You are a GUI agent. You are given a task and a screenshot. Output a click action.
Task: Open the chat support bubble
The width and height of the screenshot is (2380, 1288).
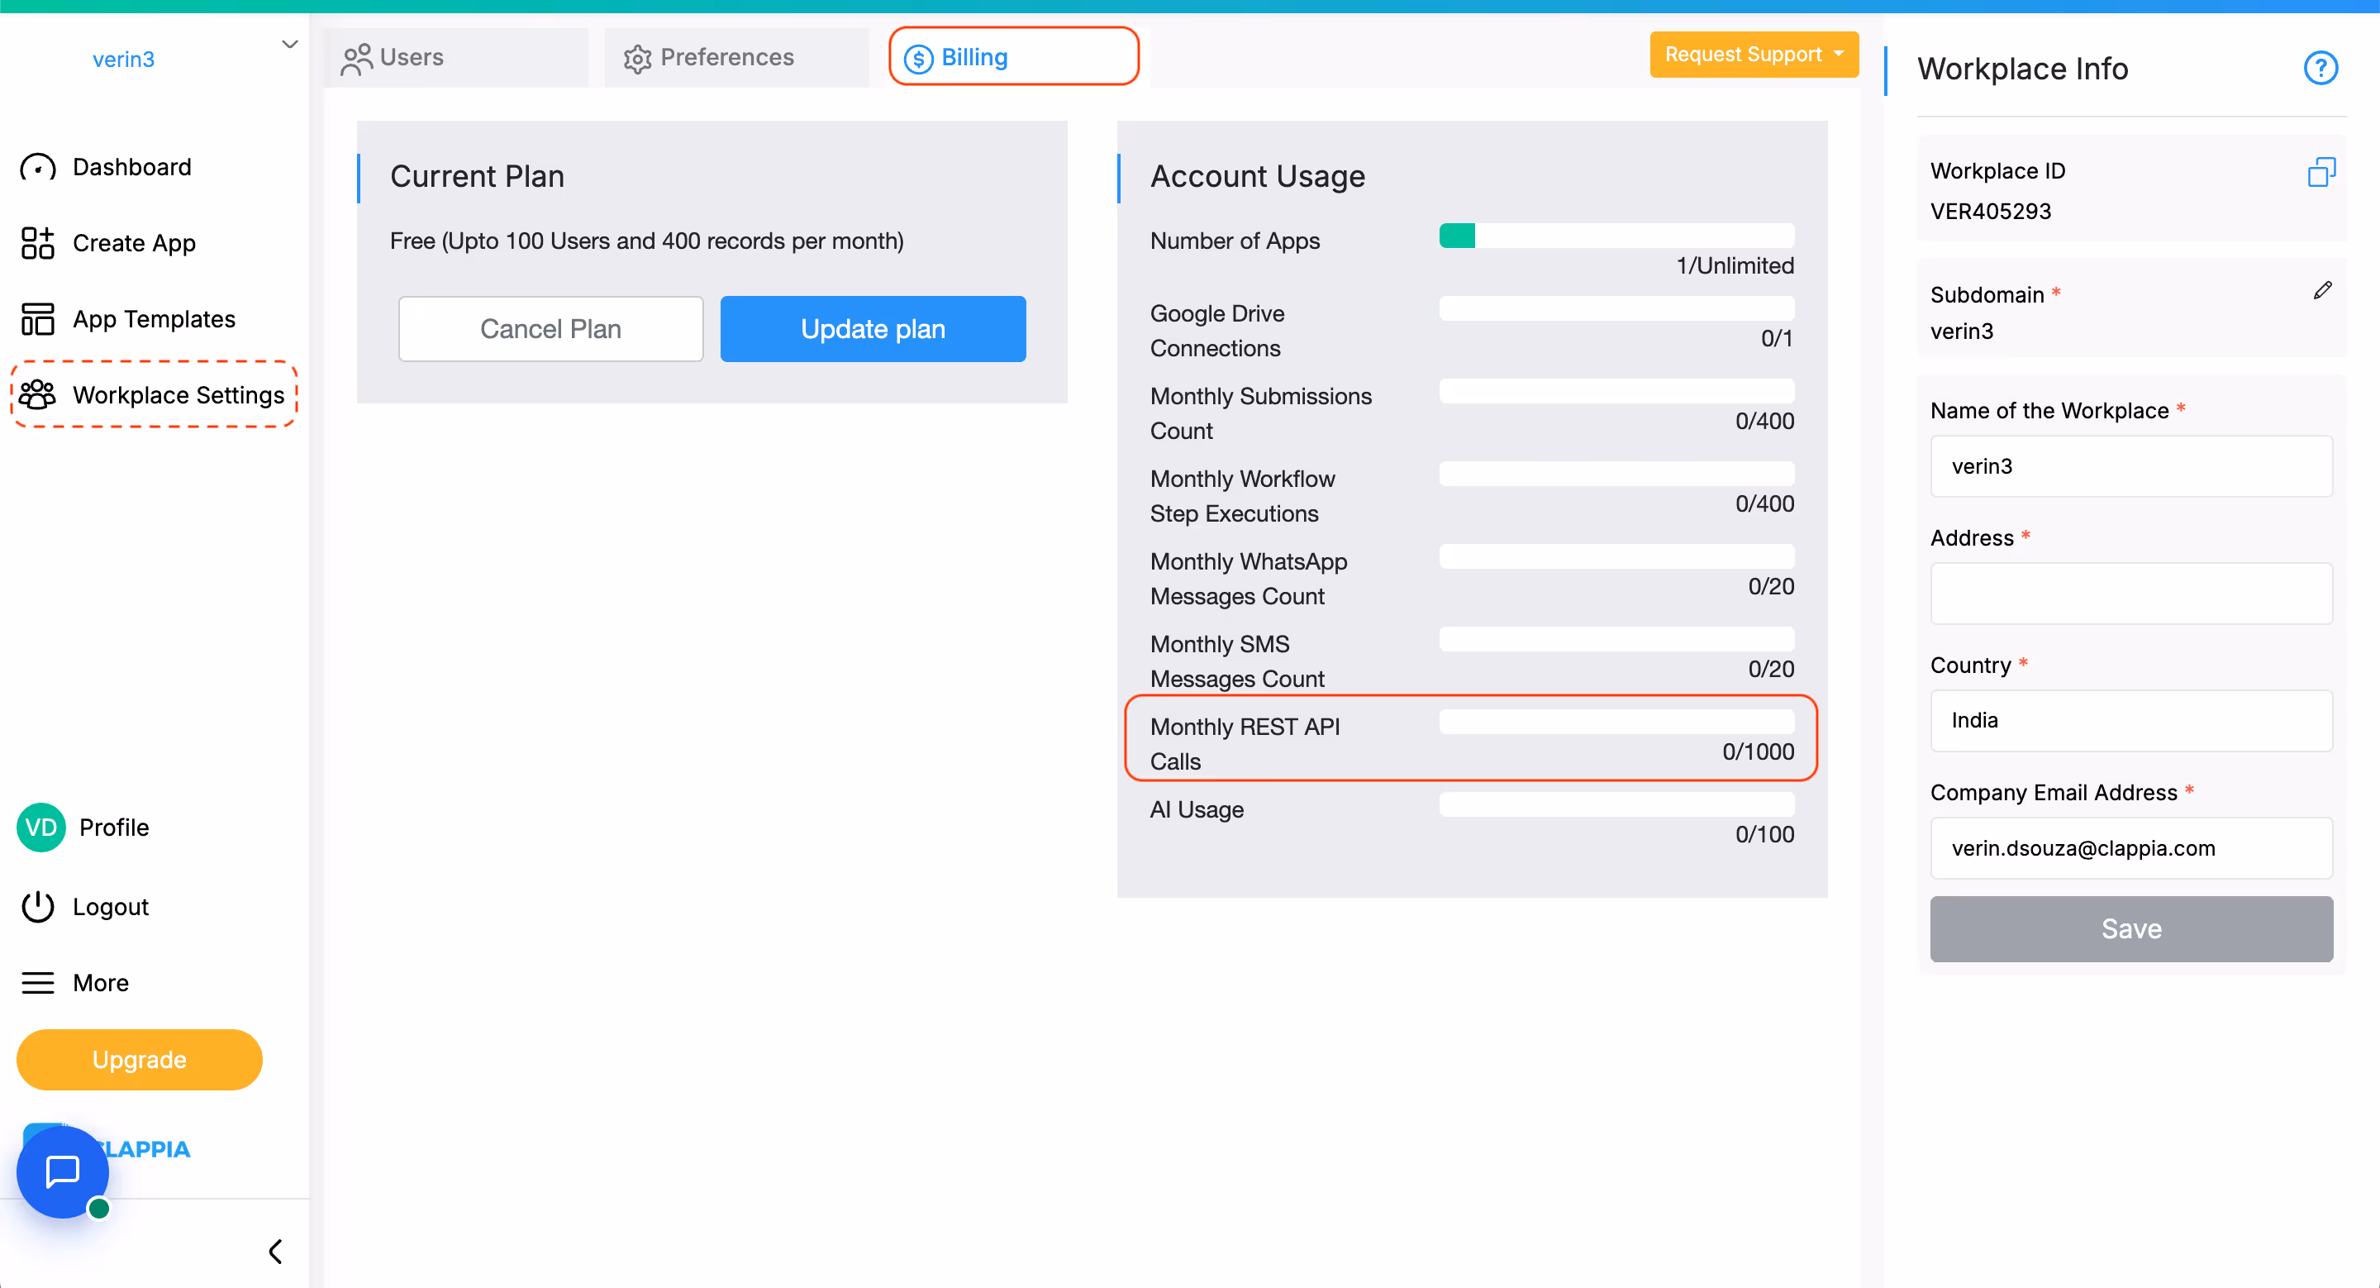[63, 1171]
